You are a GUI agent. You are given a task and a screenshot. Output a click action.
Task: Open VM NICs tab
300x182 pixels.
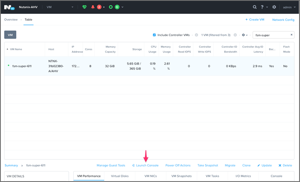[x=150, y=176]
